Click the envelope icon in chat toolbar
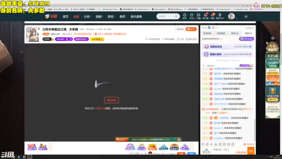 pos(207,144)
